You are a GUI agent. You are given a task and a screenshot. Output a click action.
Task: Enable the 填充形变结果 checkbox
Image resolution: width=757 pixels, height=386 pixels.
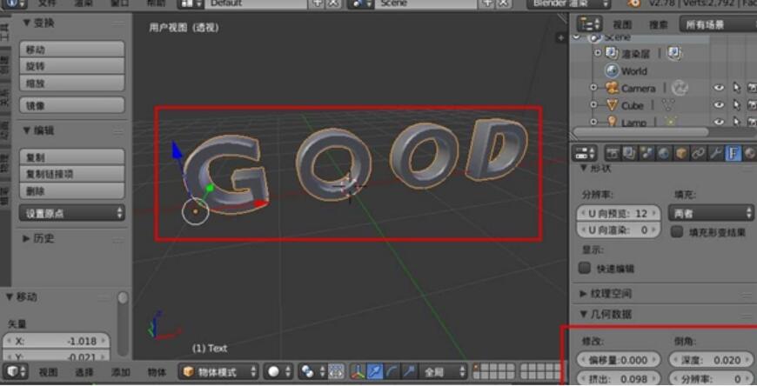point(677,232)
